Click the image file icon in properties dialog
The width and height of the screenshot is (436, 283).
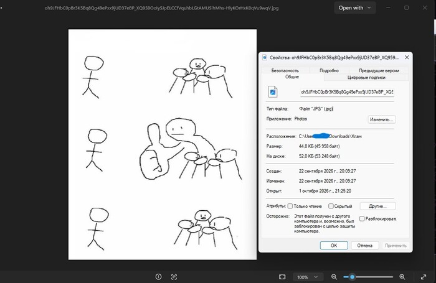pos(273,92)
